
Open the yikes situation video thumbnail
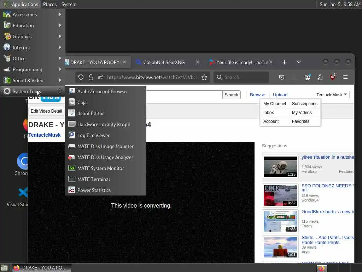280,166
